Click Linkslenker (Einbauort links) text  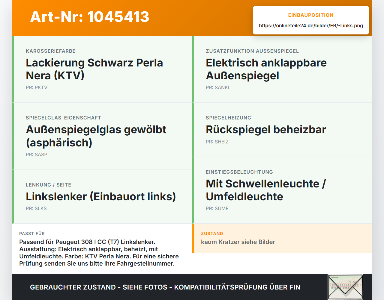[x=101, y=197]
